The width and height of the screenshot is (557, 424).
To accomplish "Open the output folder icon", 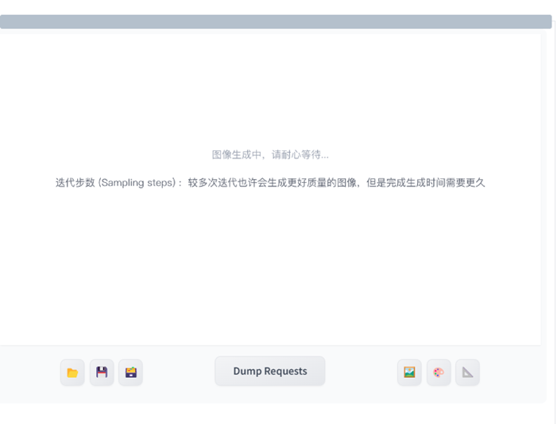I will click(x=72, y=372).
